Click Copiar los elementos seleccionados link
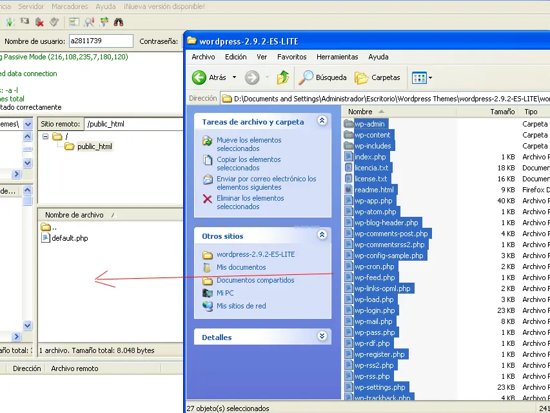 coord(249,163)
